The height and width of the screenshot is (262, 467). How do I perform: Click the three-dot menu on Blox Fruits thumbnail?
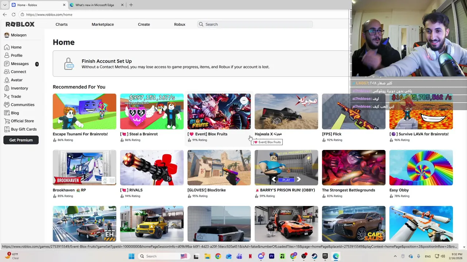[244, 100]
